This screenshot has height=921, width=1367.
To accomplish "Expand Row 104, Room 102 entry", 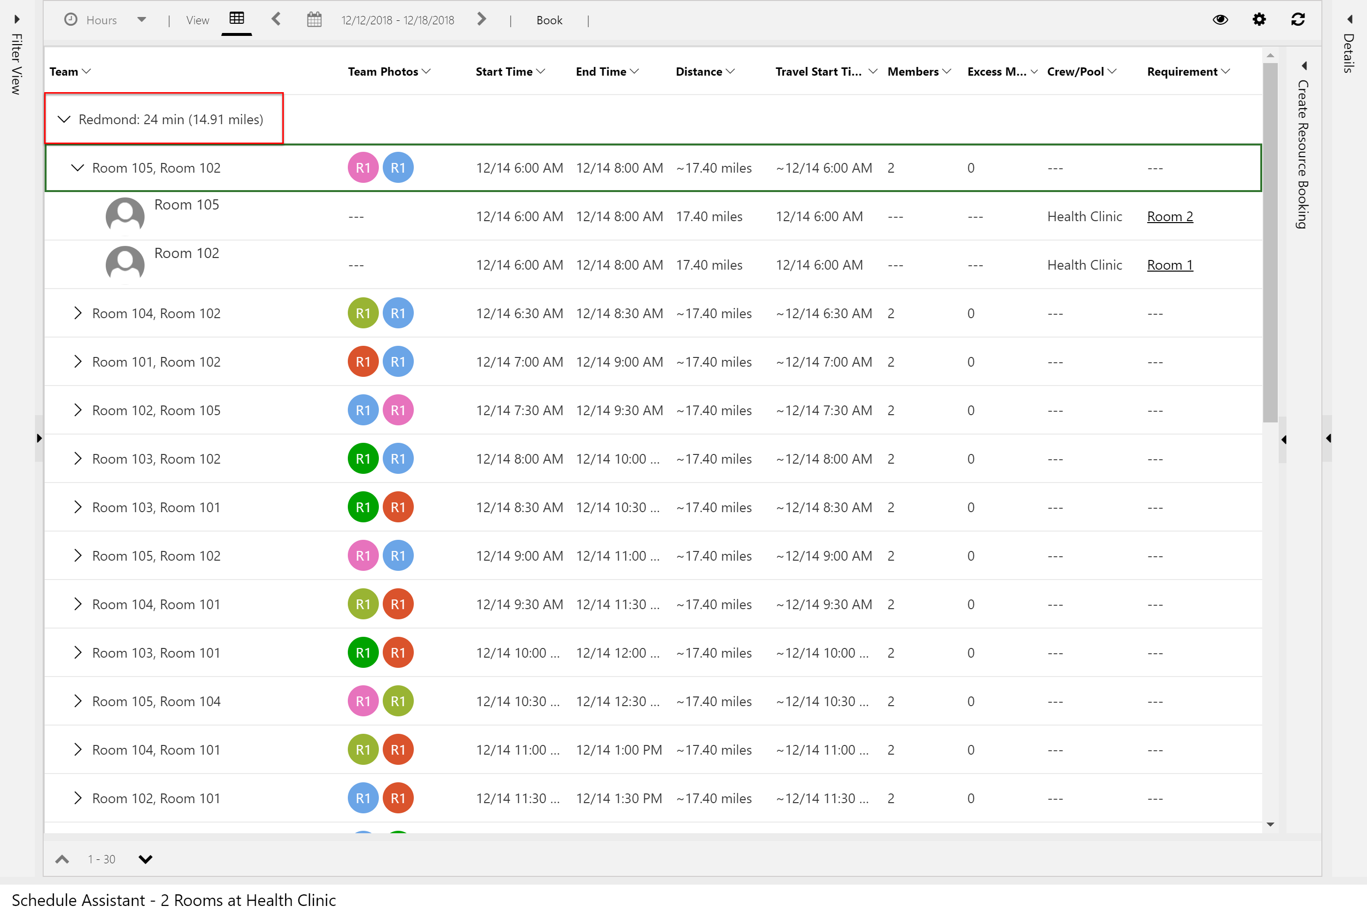I will click(x=78, y=313).
